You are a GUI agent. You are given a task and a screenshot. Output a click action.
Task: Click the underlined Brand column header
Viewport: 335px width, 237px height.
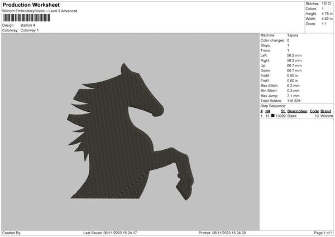point(326,111)
